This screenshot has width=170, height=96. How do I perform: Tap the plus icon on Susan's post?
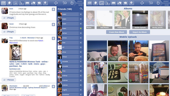[x=53, y=25]
